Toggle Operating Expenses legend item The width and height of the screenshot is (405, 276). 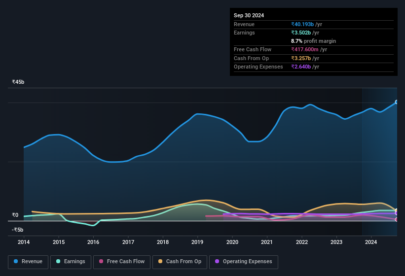(x=243, y=262)
